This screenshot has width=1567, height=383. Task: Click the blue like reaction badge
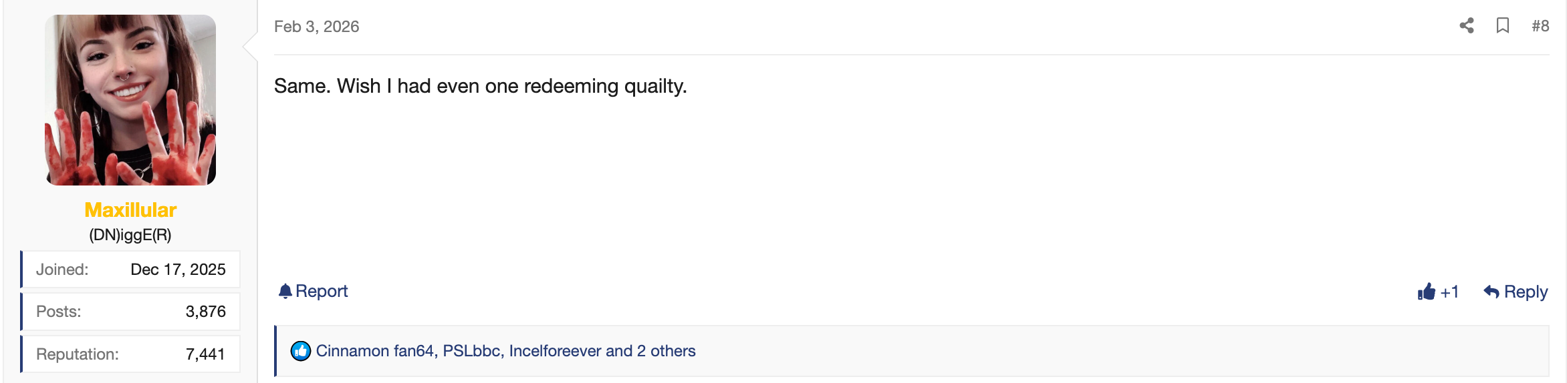[x=301, y=351]
